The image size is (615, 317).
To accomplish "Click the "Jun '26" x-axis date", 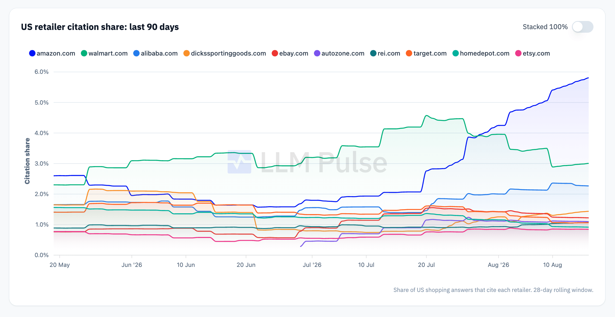I will (132, 265).
